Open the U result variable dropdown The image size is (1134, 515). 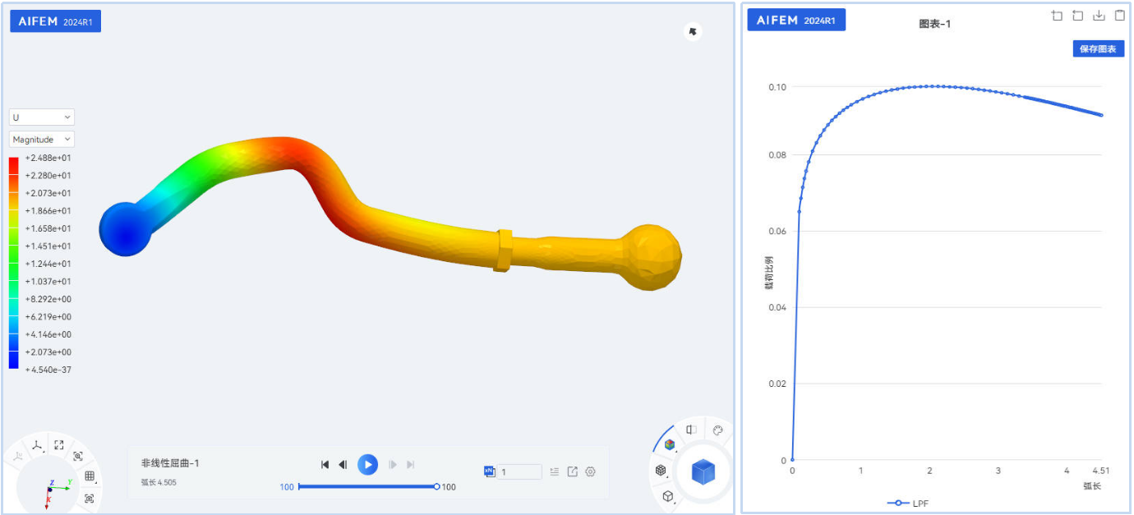point(41,117)
